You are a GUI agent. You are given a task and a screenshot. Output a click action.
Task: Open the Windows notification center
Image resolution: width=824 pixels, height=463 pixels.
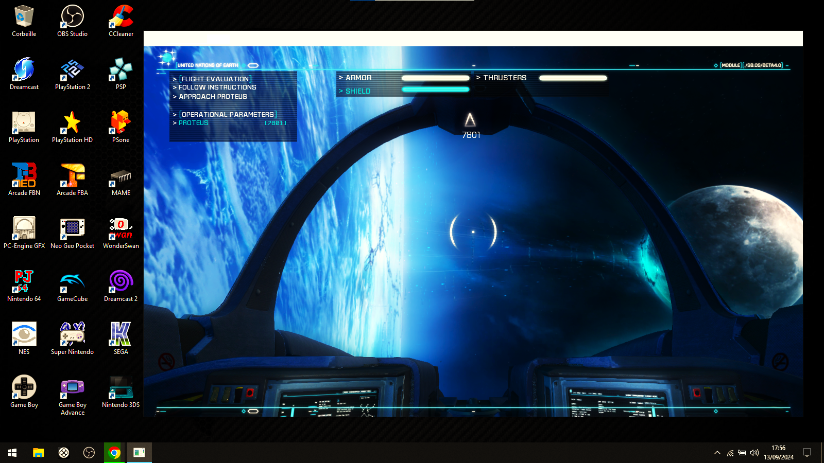(807, 453)
